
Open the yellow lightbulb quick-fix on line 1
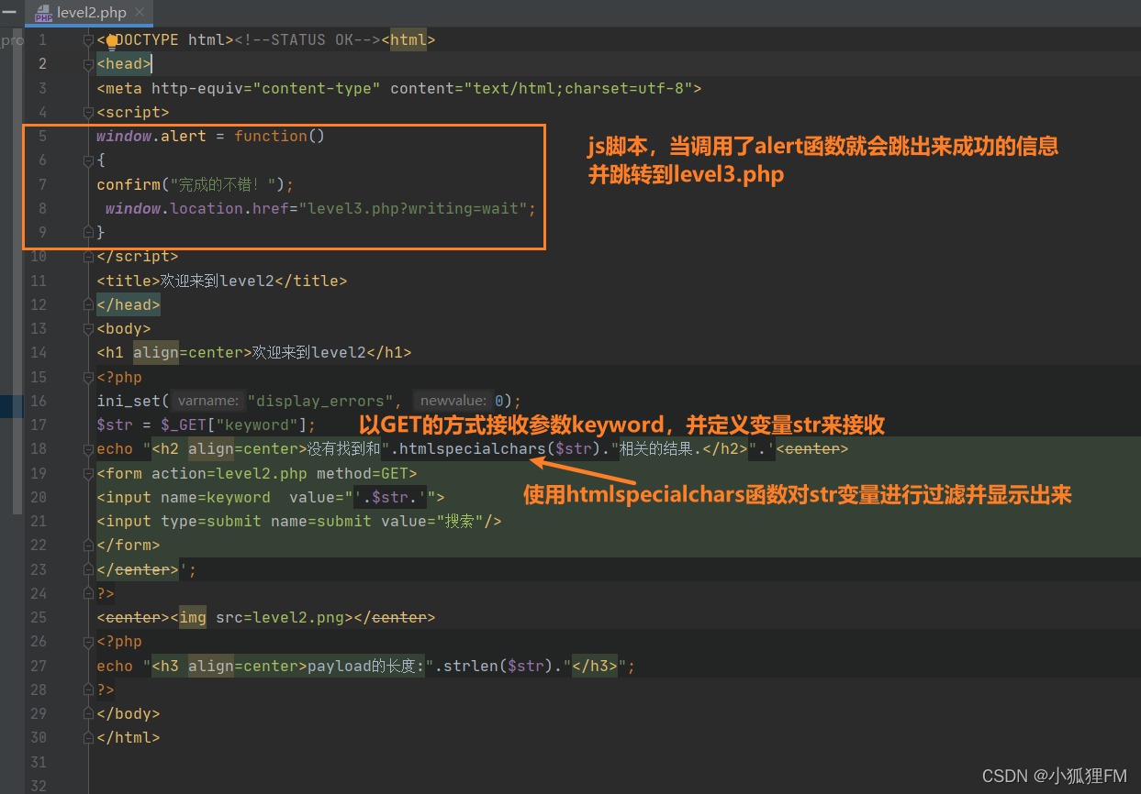click(112, 40)
